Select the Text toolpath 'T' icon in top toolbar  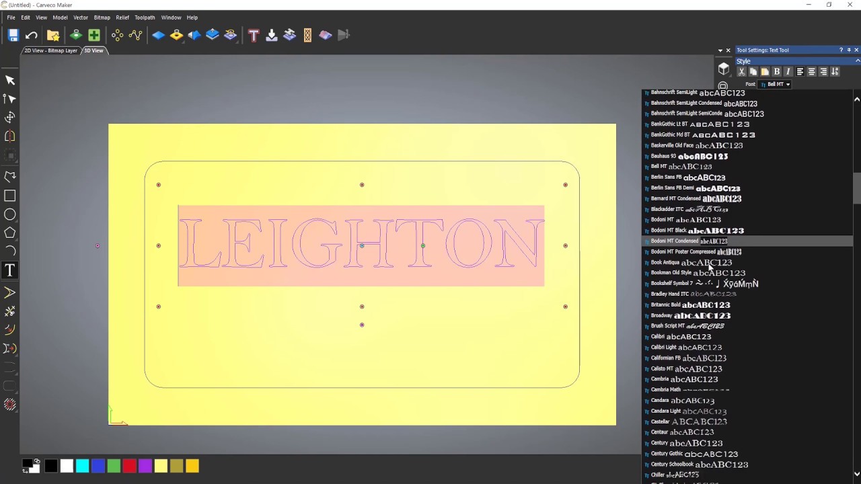(x=254, y=35)
